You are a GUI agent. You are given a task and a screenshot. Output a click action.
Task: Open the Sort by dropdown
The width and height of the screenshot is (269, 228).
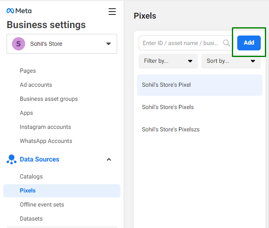231,61
